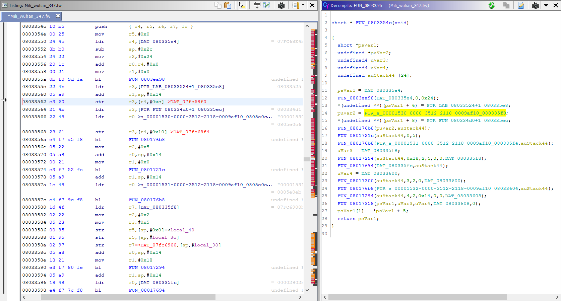
Task: Click DAT_080335e4 operand in listing
Action: pos(159,42)
